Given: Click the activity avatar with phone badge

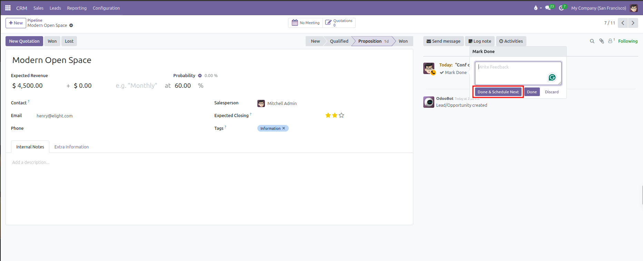Looking at the screenshot, I should tap(429, 69).
